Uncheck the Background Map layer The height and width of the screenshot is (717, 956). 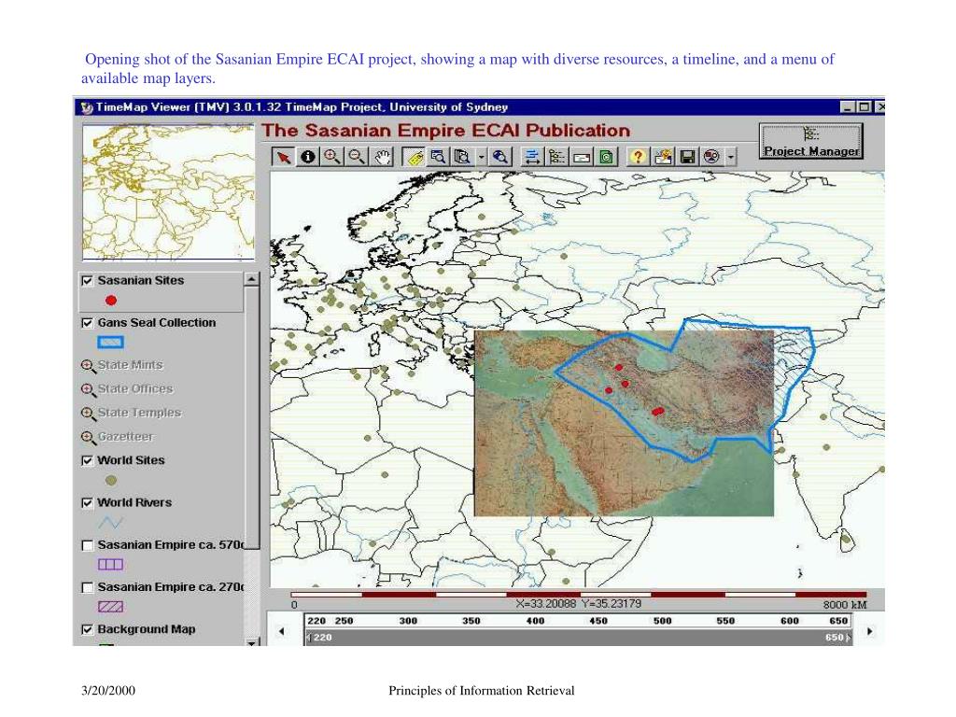(87, 629)
